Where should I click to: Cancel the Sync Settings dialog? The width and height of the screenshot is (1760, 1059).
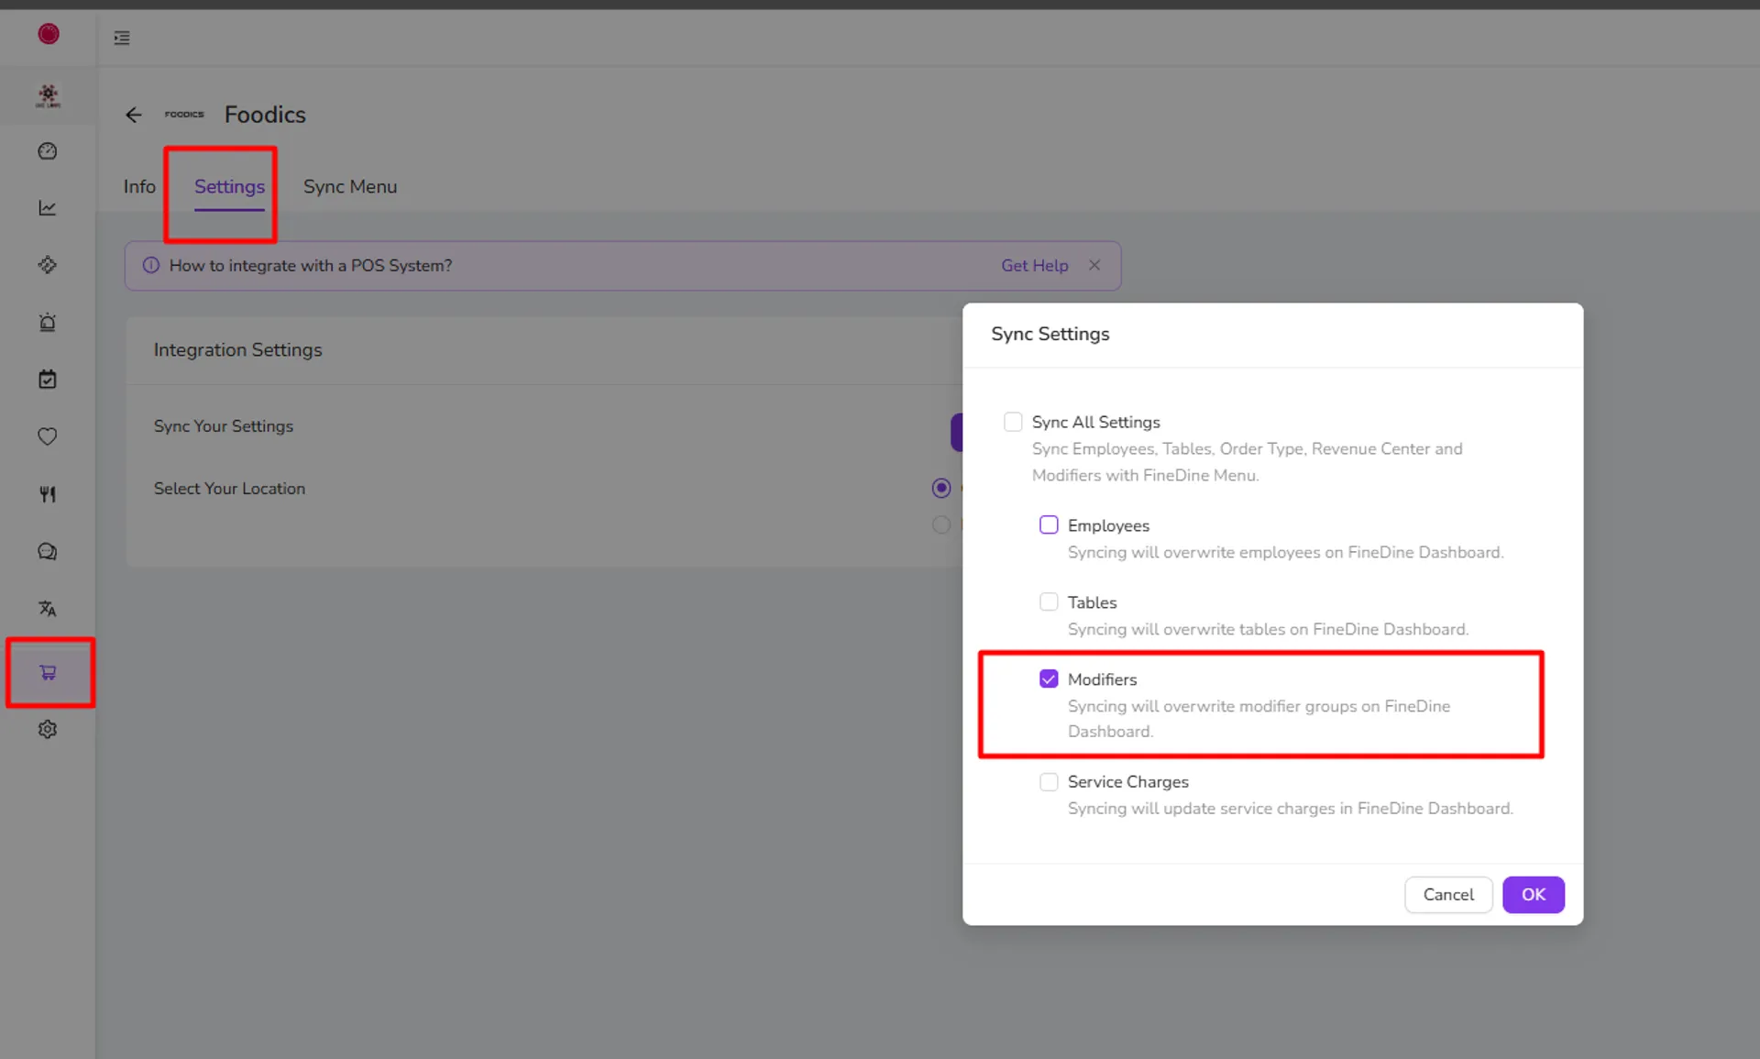(1448, 895)
